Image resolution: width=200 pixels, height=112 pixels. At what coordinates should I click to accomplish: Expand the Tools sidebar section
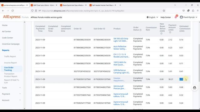pyautogui.click(x=20, y=88)
